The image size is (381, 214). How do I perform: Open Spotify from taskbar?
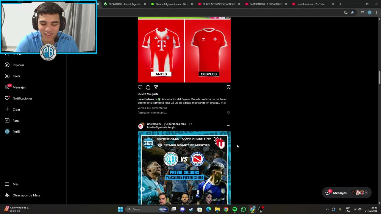coord(235,209)
